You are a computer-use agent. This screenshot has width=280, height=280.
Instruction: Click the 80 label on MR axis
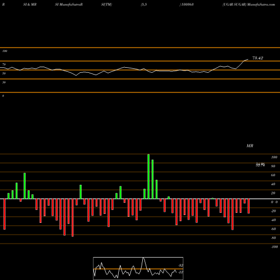coord(273,166)
